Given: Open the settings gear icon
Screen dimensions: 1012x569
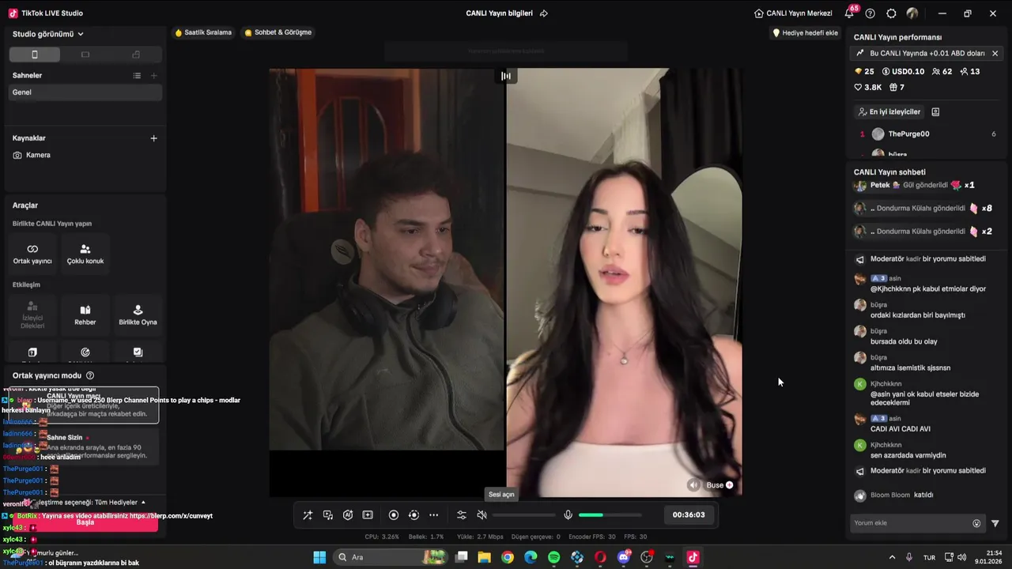Looking at the screenshot, I should (x=892, y=13).
